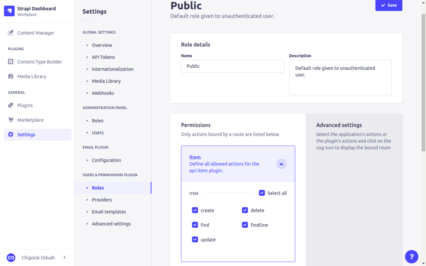Click the Plugins puzzle piece icon
This screenshot has height=266, width=426.
(x=11, y=106)
